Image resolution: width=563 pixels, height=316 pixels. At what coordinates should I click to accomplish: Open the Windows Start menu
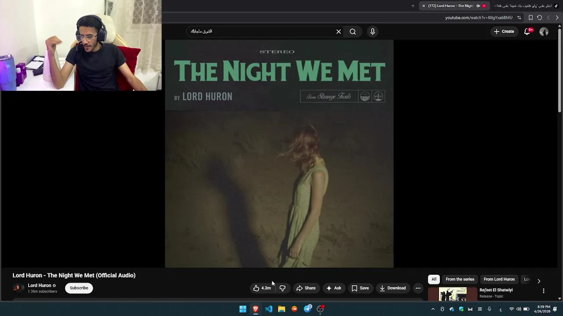(x=243, y=309)
